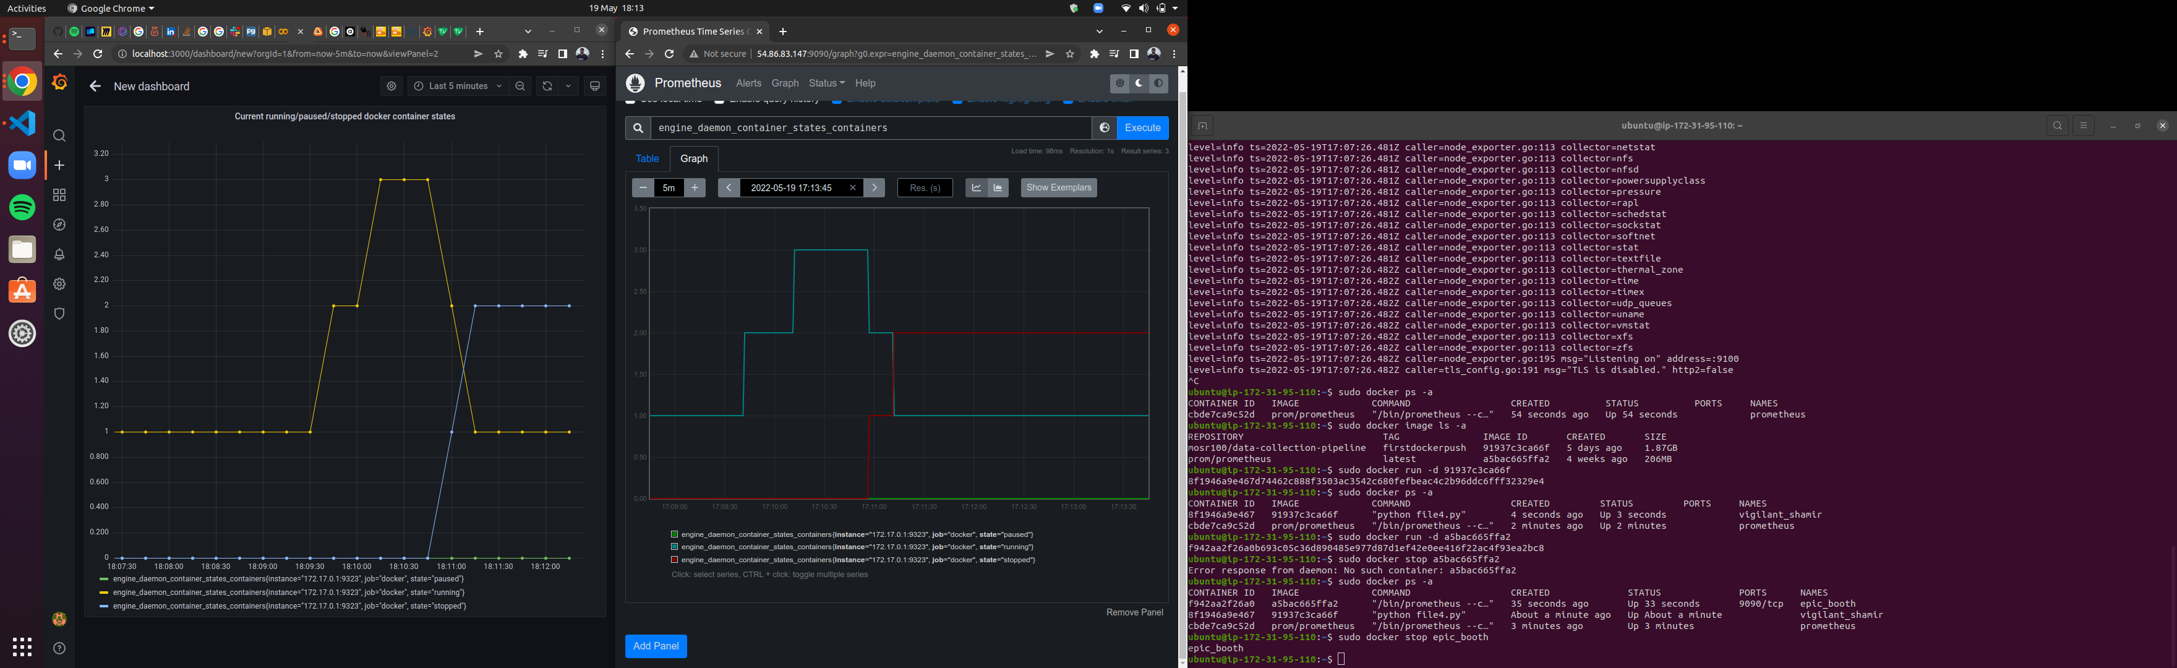This screenshot has width=2177, height=668.
Task: Open Prometheus settings gear in header
Action: 1120,83
